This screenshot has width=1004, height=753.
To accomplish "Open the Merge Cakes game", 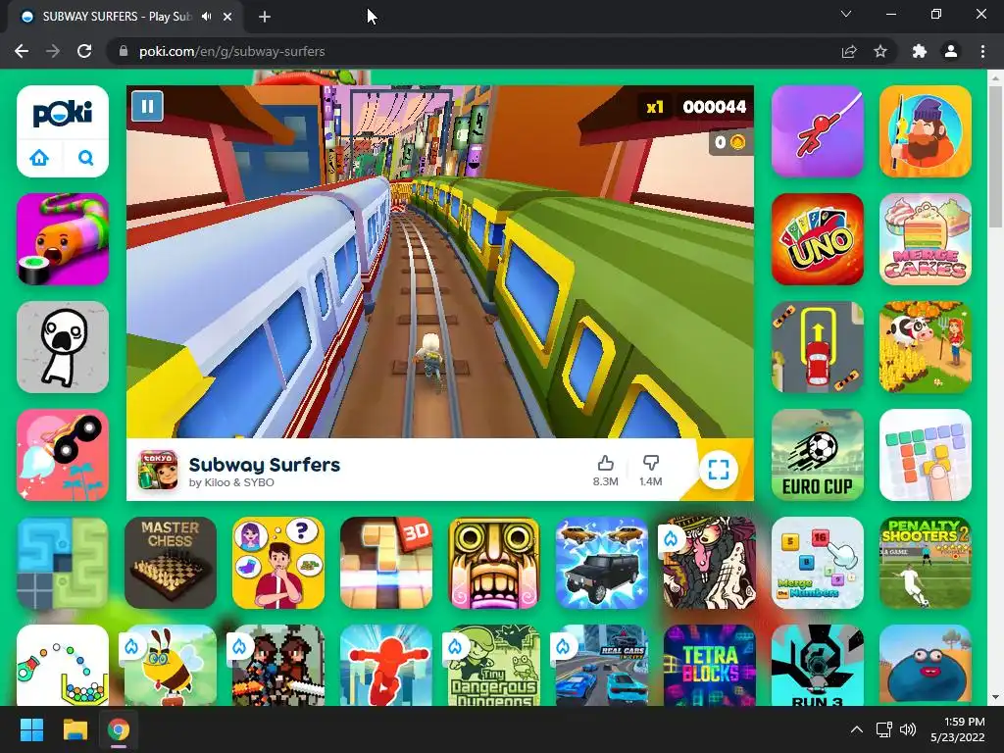I will pos(926,239).
